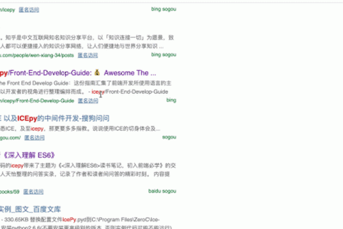Click 'sogou' source label of 搜狗问问 result
The width and height of the screenshot is (343, 229).
(x=169, y=137)
